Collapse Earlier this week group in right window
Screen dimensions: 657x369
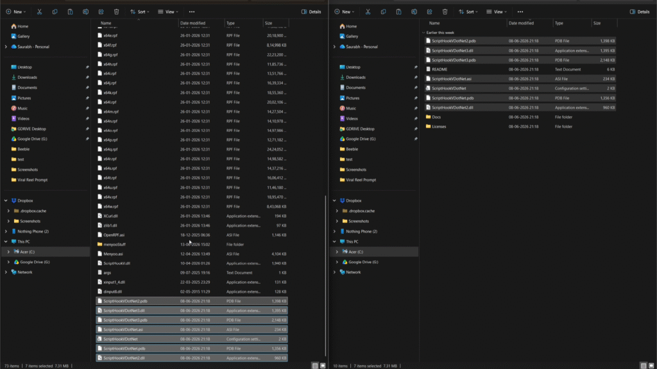point(423,33)
